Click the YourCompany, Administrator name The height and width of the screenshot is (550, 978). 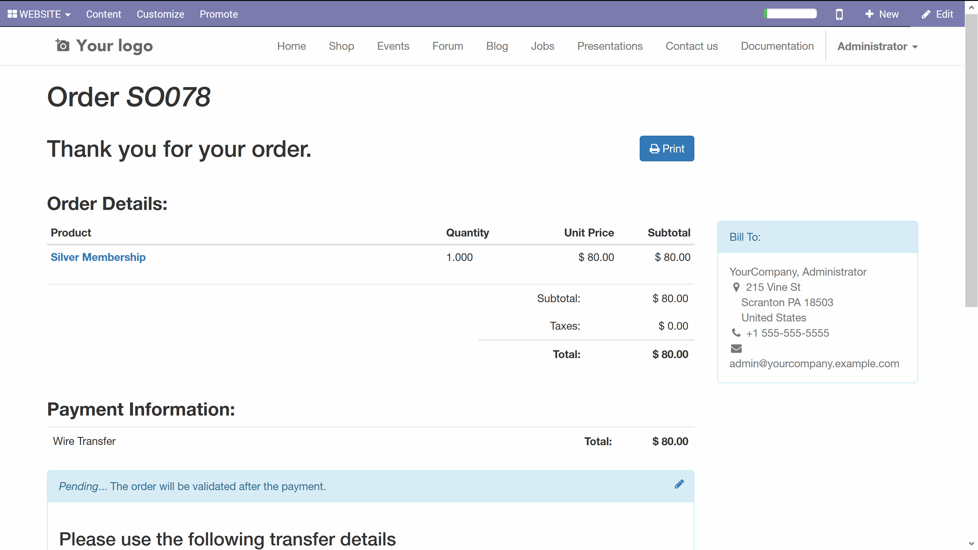(x=798, y=272)
